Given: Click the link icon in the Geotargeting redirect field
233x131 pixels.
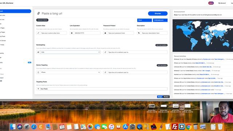Looking at the screenshot, I should point(105,52).
